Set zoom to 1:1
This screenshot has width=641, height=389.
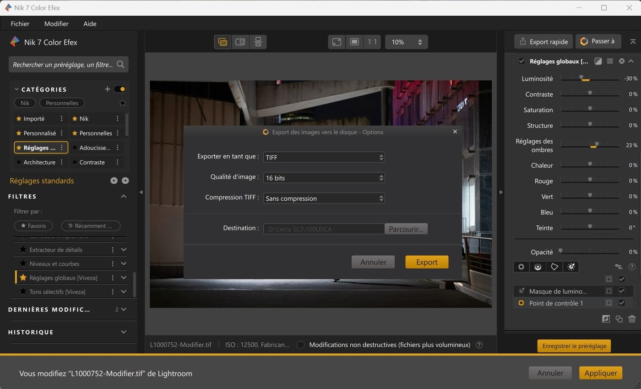click(372, 42)
